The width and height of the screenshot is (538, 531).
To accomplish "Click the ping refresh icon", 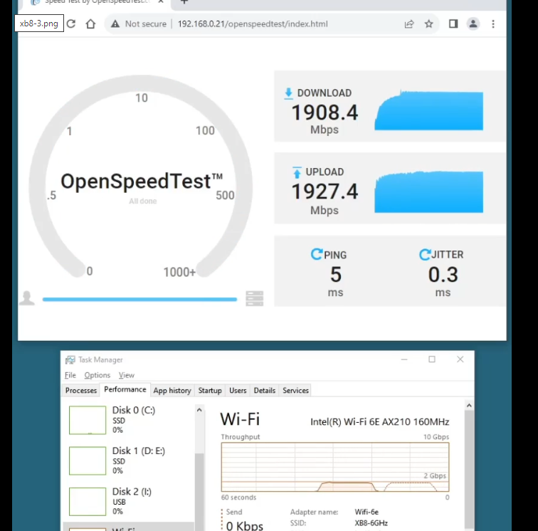I will [317, 254].
